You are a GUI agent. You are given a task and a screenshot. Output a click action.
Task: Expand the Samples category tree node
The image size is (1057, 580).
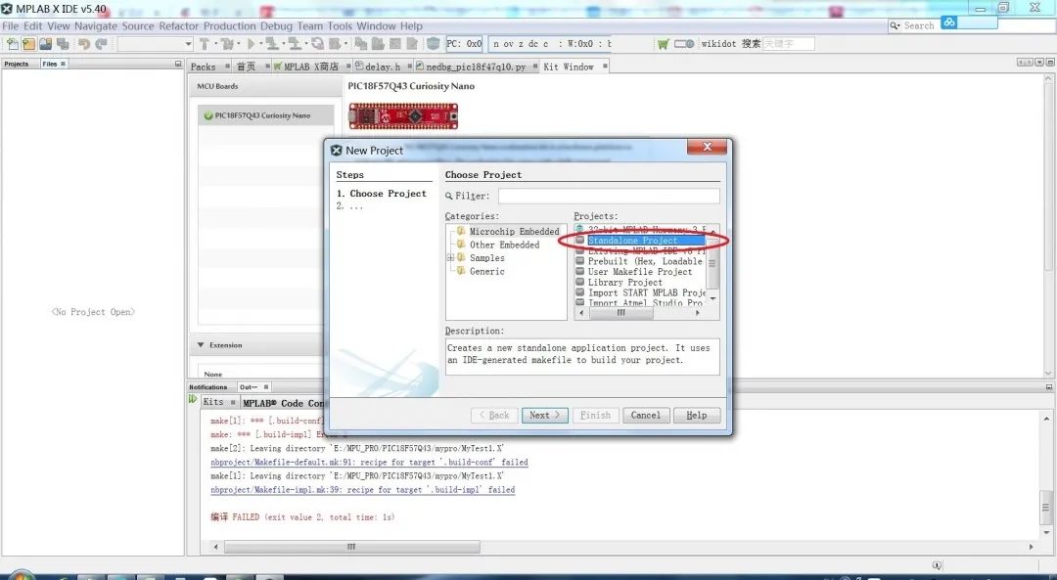pos(450,258)
